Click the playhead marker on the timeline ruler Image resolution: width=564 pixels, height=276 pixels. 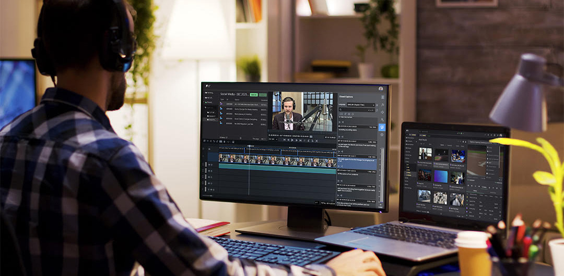tap(249, 147)
